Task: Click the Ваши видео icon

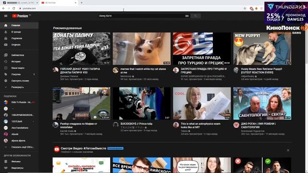Action: (x=6, y=68)
